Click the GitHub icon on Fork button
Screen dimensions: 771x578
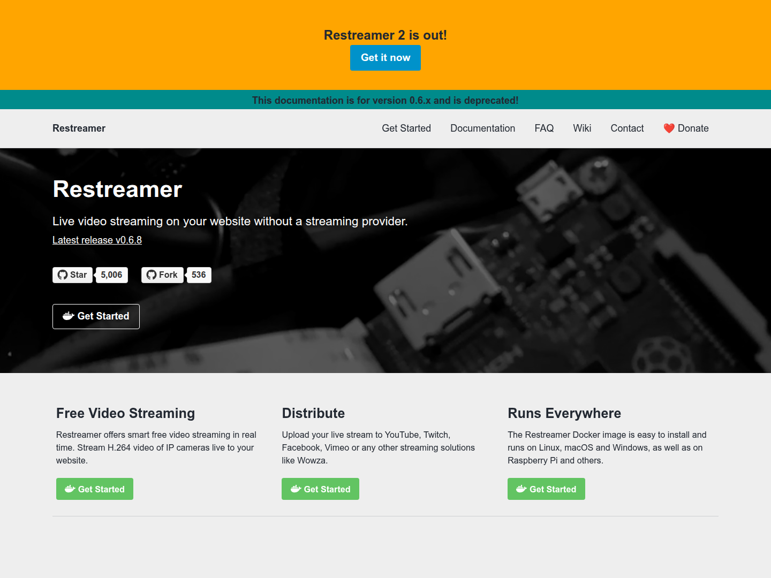tap(152, 275)
